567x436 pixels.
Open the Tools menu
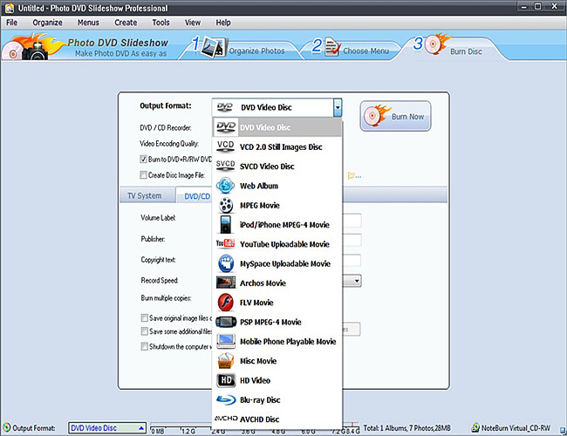tap(161, 23)
